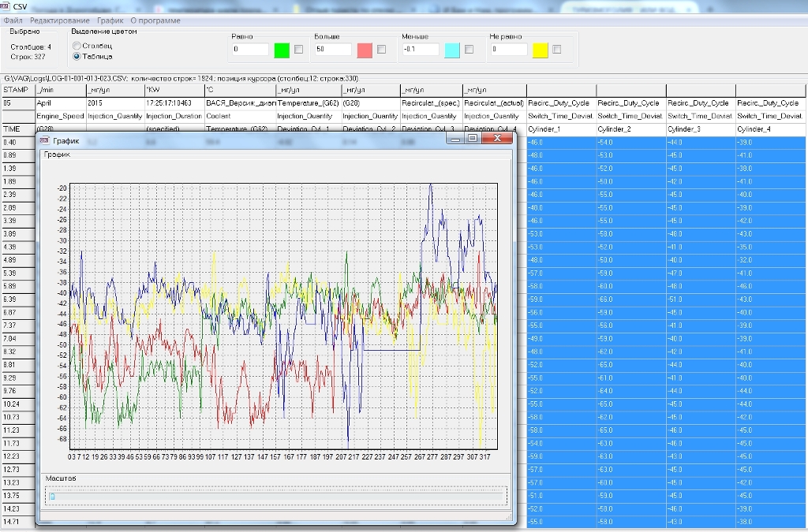The width and height of the screenshot is (808, 532).
Task: Click the (G28) cell in the first data row
Action: point(371,103)
